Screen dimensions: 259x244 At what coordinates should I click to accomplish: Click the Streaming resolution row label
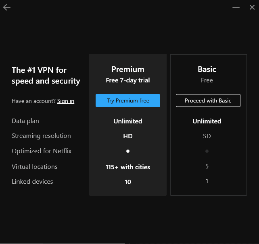(x=41, y=136)
